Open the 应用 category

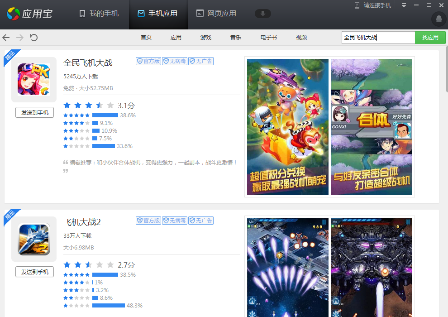point(176,38)
